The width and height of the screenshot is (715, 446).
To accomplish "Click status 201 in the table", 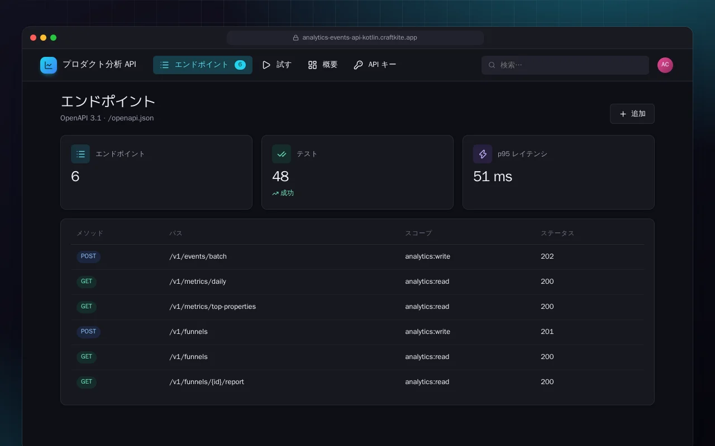I will pos(547,332).
